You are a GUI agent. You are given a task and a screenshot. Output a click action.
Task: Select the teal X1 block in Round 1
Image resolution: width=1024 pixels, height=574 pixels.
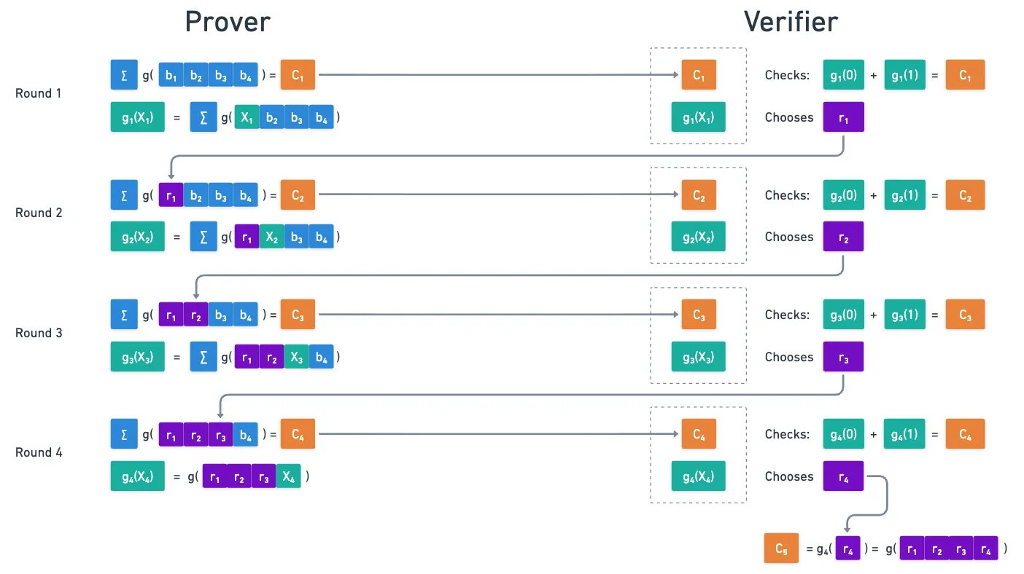click(x=247, y=117)
